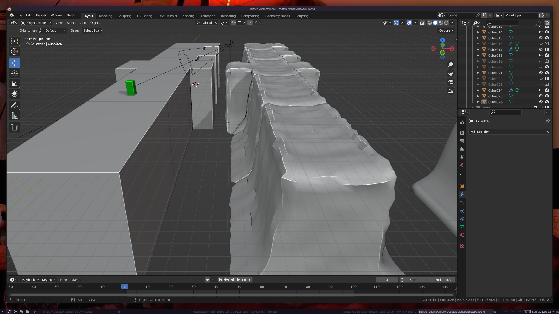Switch to orthographic grid view icon
559x314 pixels.
(451, 91)
